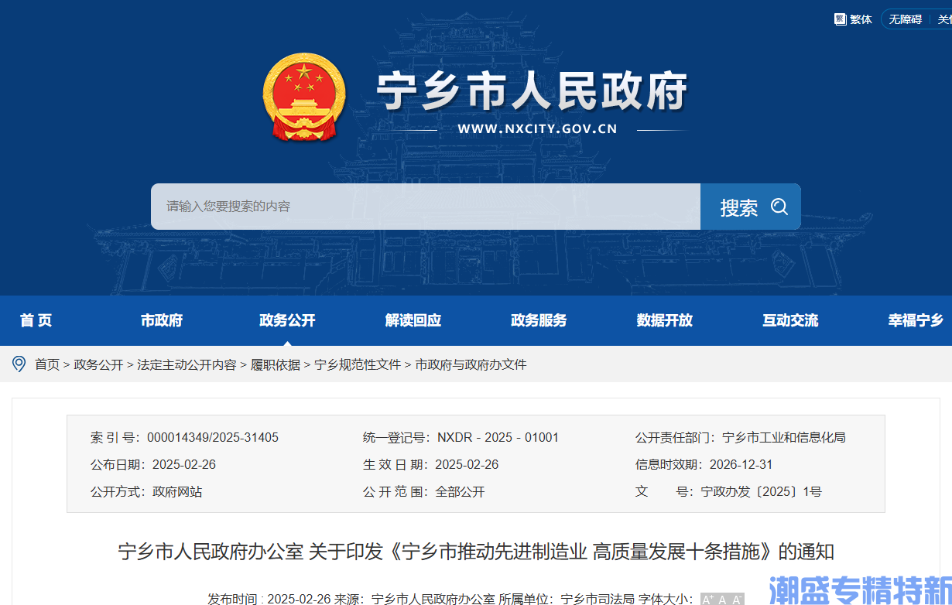The height and width of the screenshot is (605, 952).
Task: Click the article title about 先进制造业
Action: click(x=476, y=552)
